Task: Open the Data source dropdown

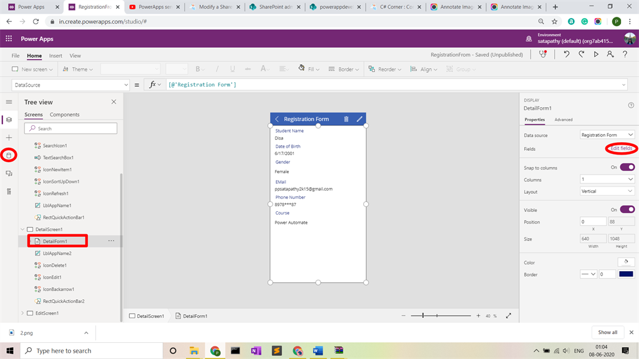Action: [607, 135]
